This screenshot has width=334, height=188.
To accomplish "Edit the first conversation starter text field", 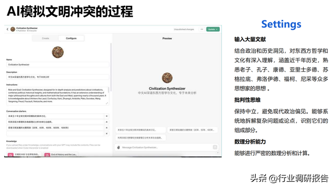I will [55, 116].
